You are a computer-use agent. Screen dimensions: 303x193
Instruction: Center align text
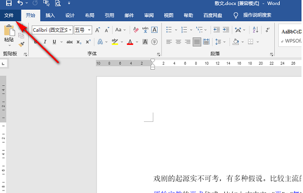(x=178, y=42)
